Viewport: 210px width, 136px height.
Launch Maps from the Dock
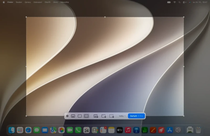(53, 130)
